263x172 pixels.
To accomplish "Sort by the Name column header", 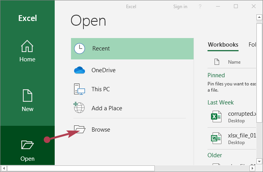I will click(234, 62).
